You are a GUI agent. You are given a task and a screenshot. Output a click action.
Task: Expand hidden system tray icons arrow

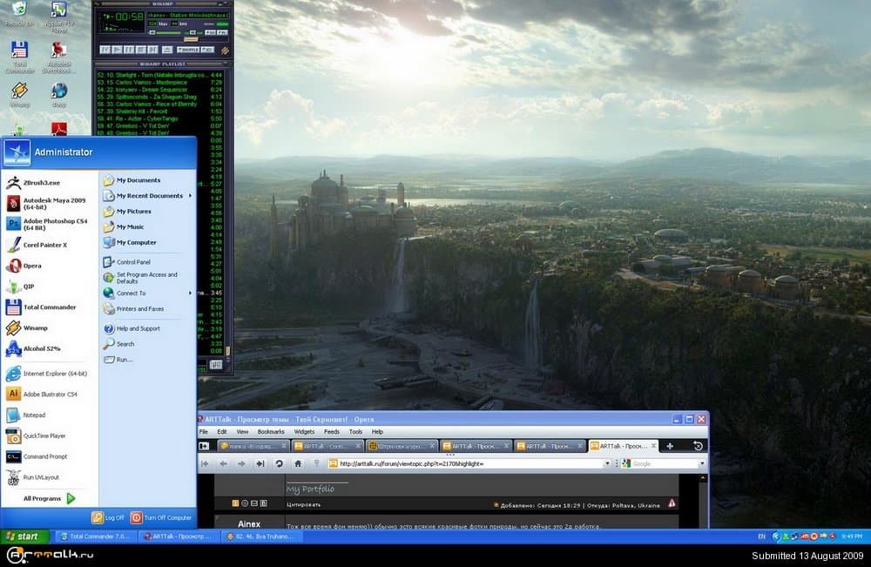tap(776, 537)
